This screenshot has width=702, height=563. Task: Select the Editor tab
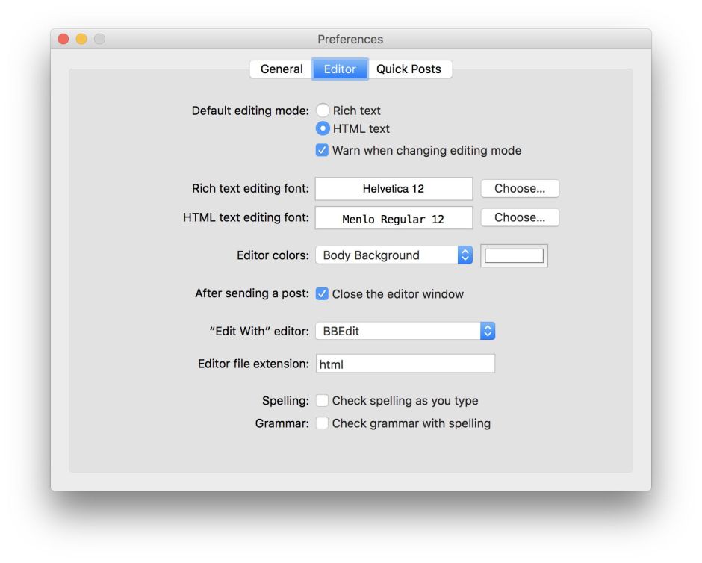point(340,69)
